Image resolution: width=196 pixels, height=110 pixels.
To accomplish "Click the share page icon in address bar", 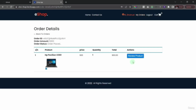I will click(126, 7).
